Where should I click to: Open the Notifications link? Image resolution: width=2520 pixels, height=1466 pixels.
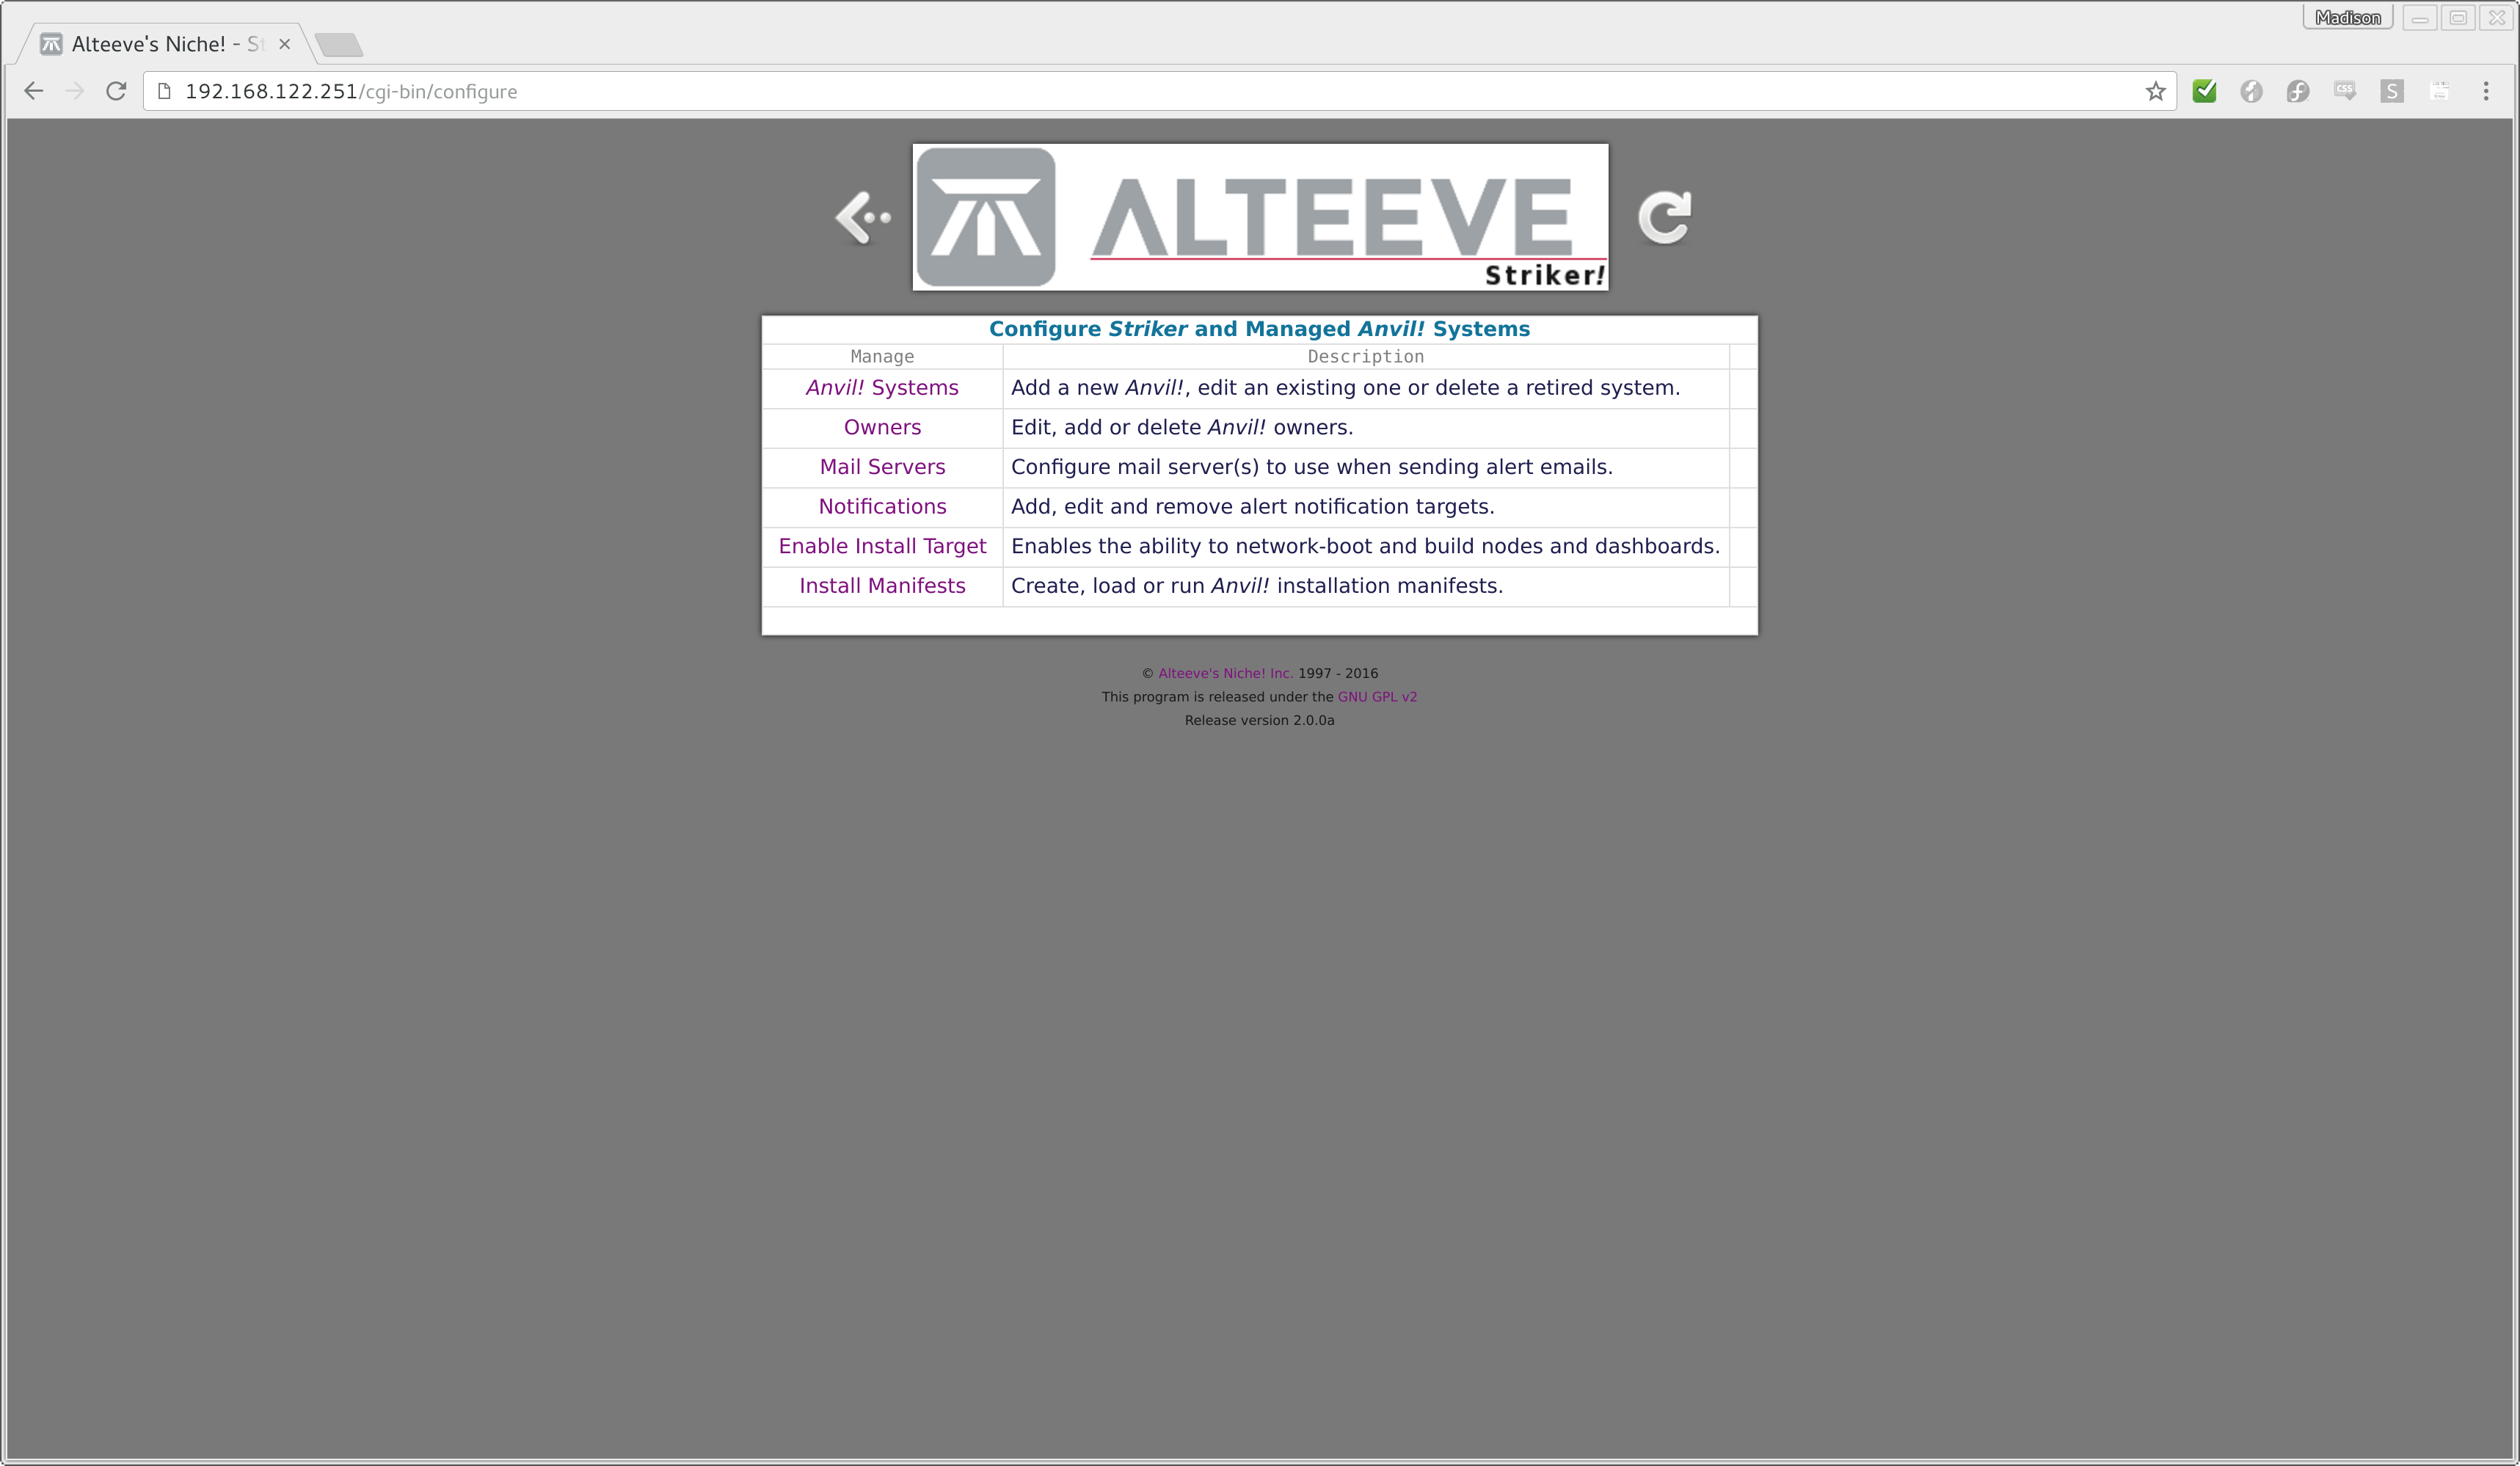tap(882, 507)
